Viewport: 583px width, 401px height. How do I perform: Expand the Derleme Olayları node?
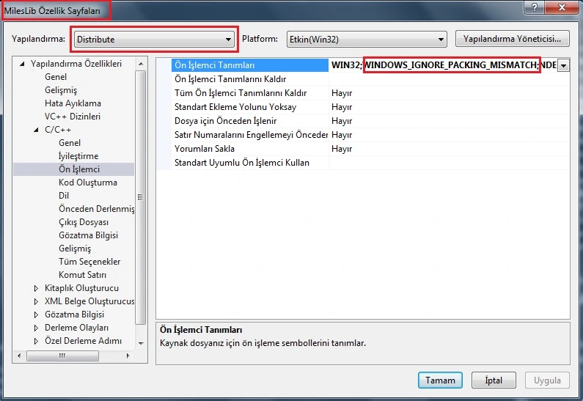click(x=37, y=328)
